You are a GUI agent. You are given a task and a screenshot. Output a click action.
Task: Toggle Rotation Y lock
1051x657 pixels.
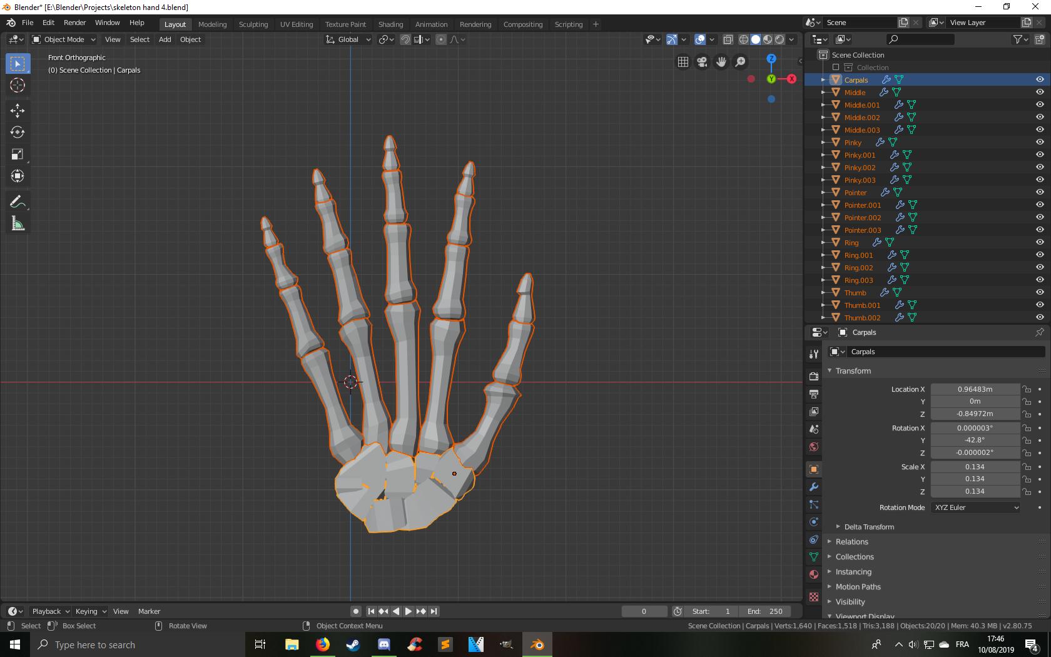pyautogui.click(x=1027, y=440)
